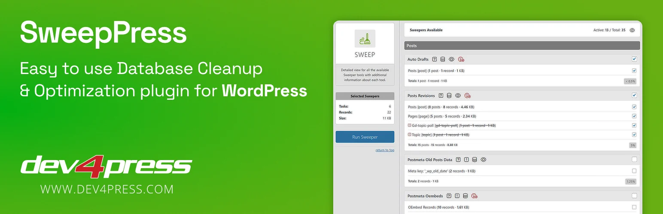The image size is (663, 214).
Task: Click the Tasks value 6 in Selected Sweepers
Action: (389, 107)
